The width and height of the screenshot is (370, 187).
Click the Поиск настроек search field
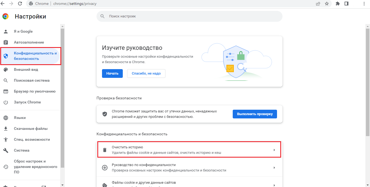pos(189,16)
